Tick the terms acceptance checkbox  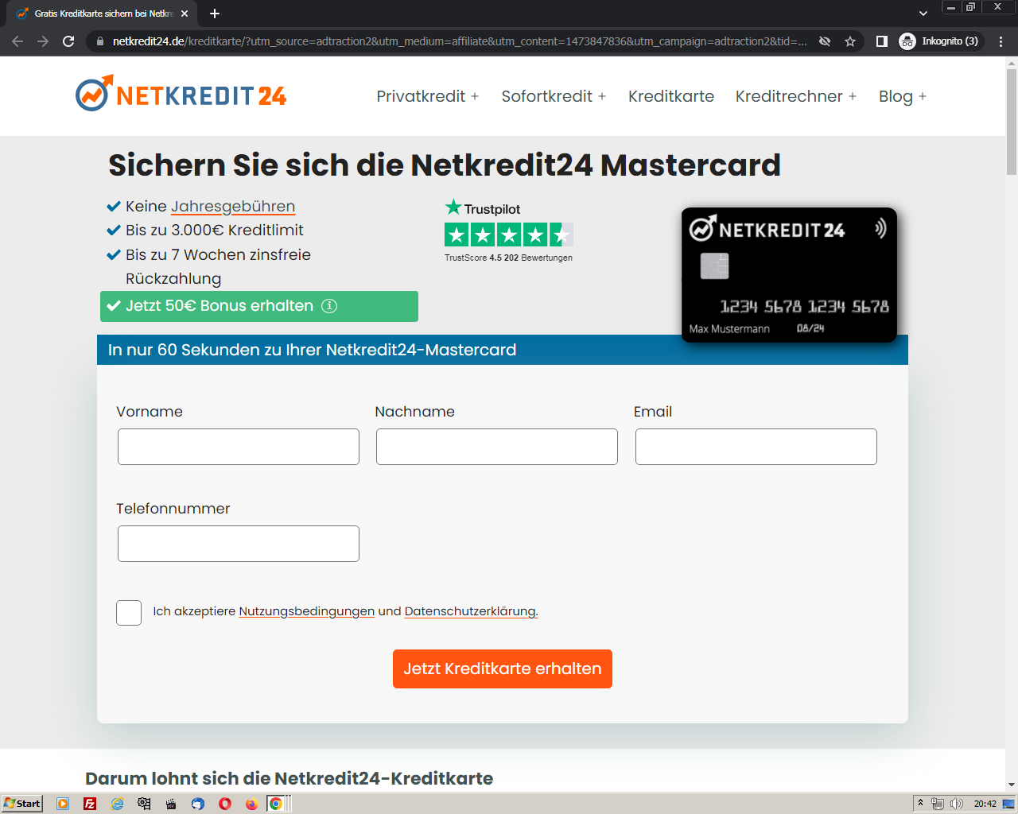pos(129,613)
